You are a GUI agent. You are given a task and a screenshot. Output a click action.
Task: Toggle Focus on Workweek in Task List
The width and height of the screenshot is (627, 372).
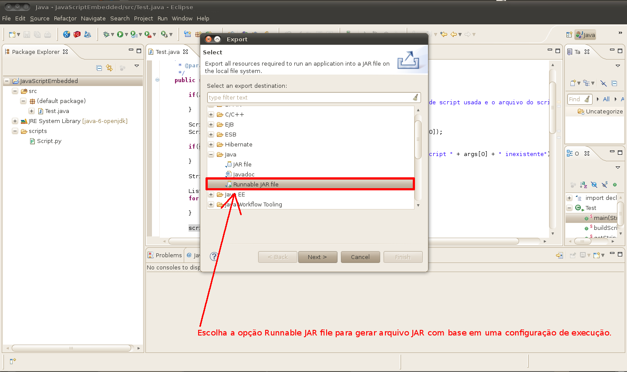click(x=603, y=83)
